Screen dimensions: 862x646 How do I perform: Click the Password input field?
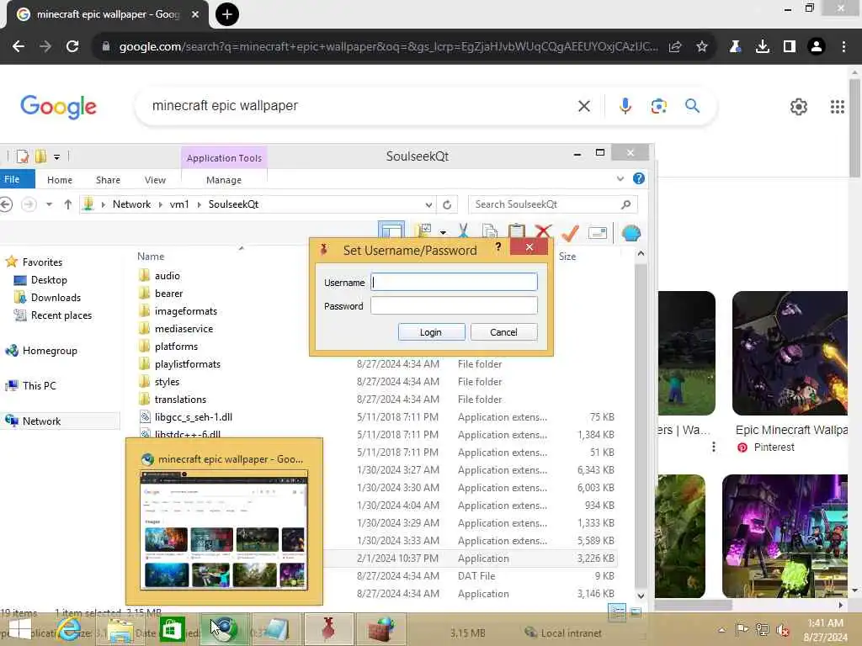(454, 305)
